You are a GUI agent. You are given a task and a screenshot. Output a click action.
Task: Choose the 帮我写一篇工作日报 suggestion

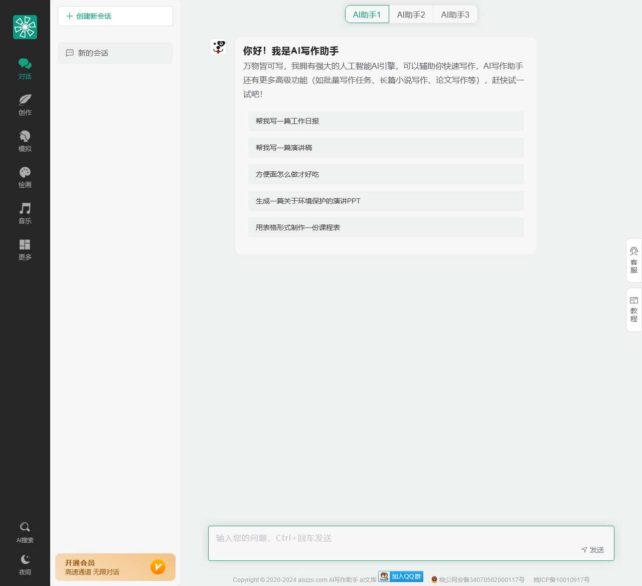pyautogui.click(x=386, y=121)
